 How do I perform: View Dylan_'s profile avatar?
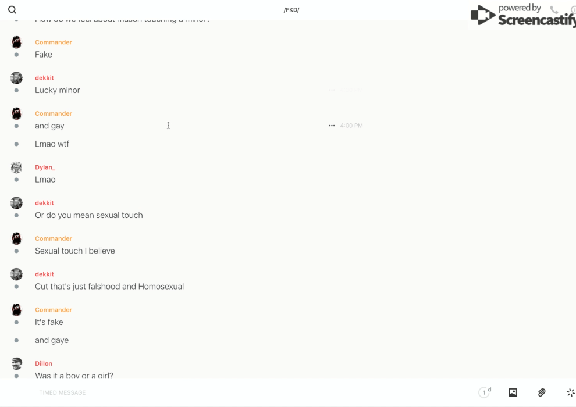(16, 167)
